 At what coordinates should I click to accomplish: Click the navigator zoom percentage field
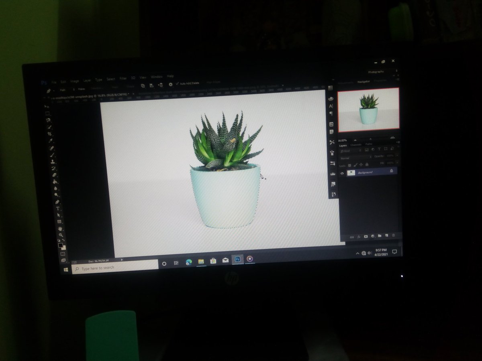tap(343, 140)
